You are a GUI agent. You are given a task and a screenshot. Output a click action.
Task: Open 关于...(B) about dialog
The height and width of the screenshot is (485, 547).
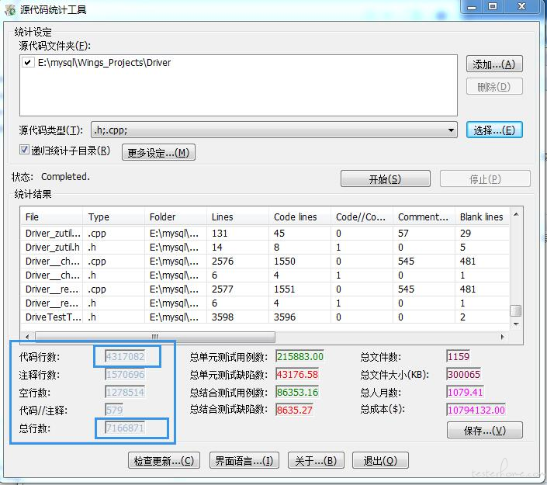tap(316, 461)
